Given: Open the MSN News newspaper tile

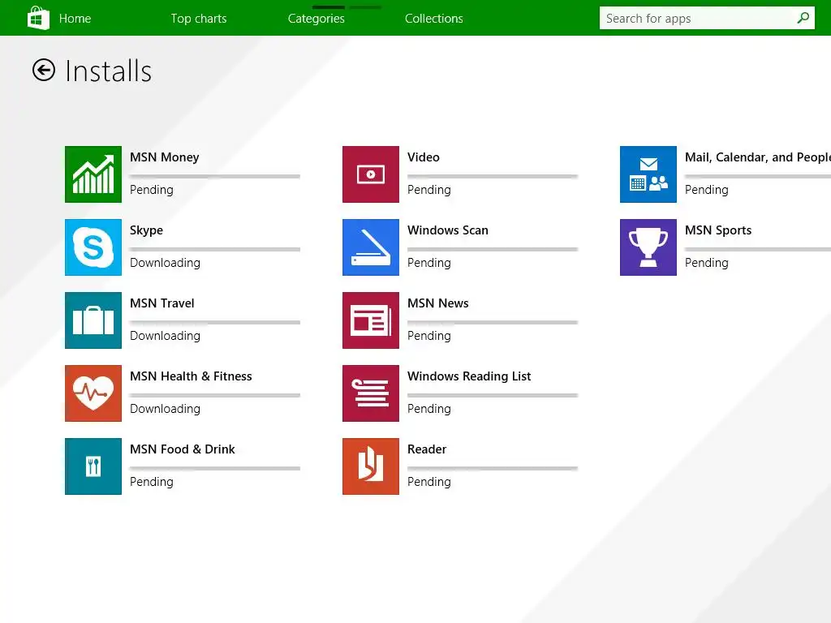Looking at the screenshot, I should tap(370, 320).
